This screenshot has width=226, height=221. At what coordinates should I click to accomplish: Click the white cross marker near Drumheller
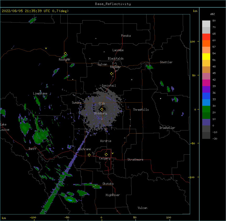(160, 98)
